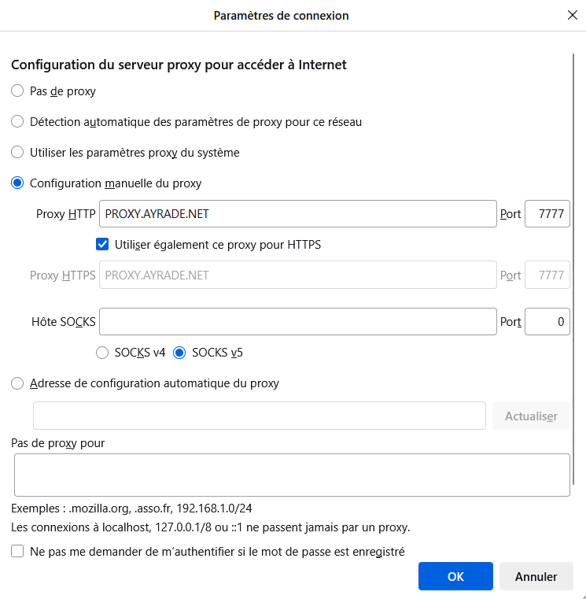Click the Actualiser button
This screenshot has width=586, height=599.
[531, 416]
